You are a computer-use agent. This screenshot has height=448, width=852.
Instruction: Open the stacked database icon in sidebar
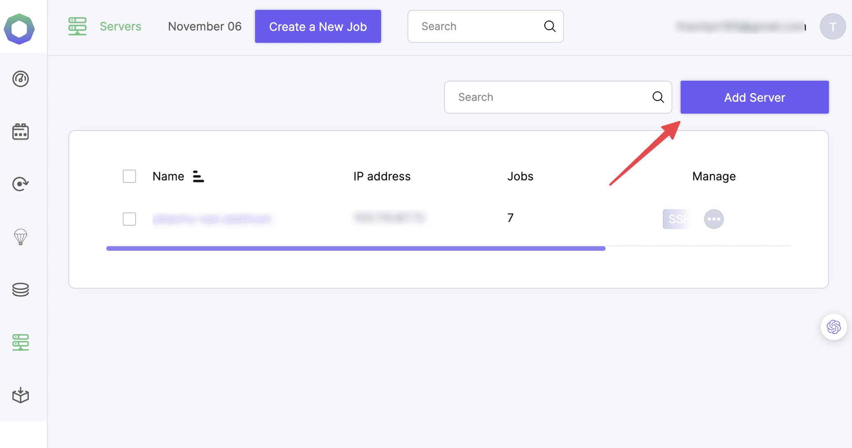[21, 290]
